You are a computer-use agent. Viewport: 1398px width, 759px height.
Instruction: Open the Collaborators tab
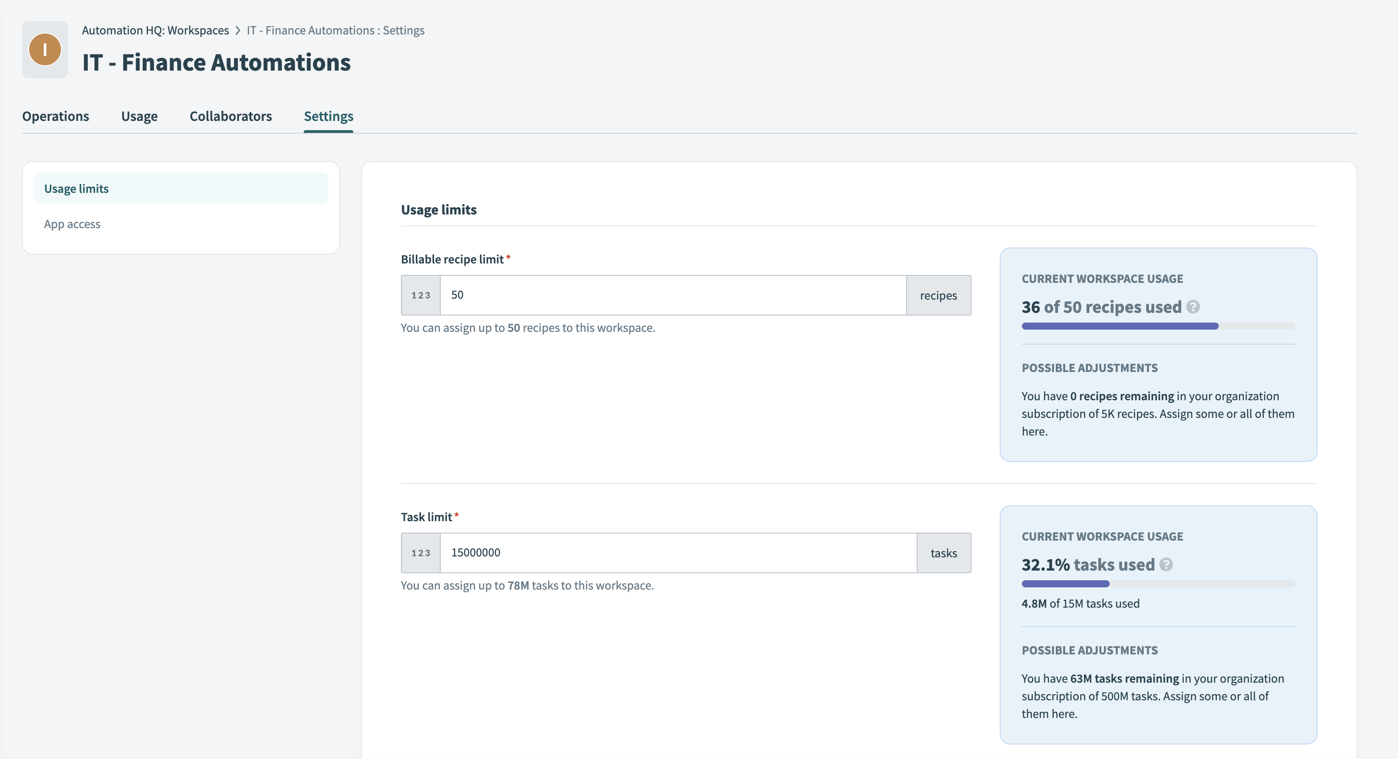[230, 116]
